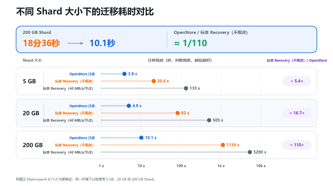
Task: Click the orange bar in 200 GB row
Action: 162,145
